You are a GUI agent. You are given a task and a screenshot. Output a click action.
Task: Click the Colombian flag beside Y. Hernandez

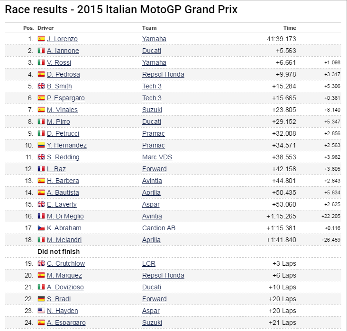(41, 145)
